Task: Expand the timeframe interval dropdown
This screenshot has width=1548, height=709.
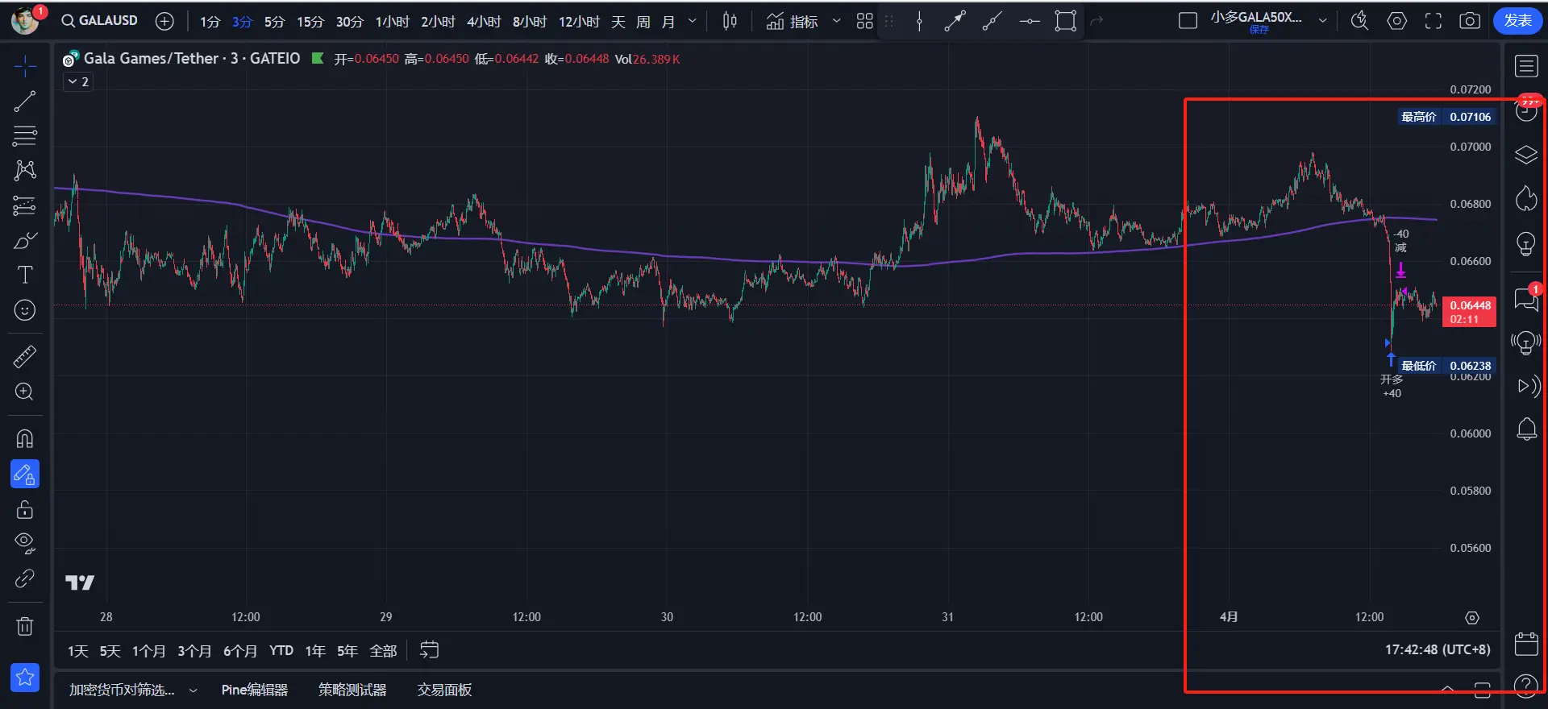Action: tap(692, 22)
